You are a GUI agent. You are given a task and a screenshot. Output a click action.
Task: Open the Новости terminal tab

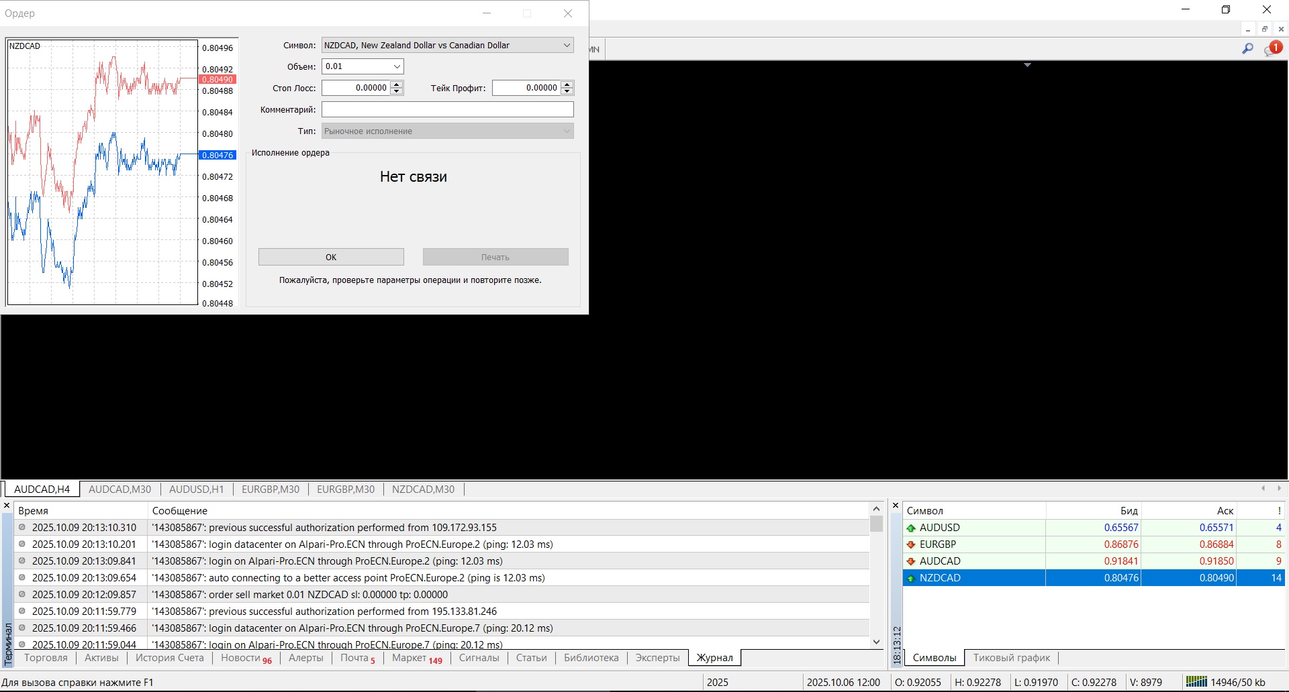[246, 658]
